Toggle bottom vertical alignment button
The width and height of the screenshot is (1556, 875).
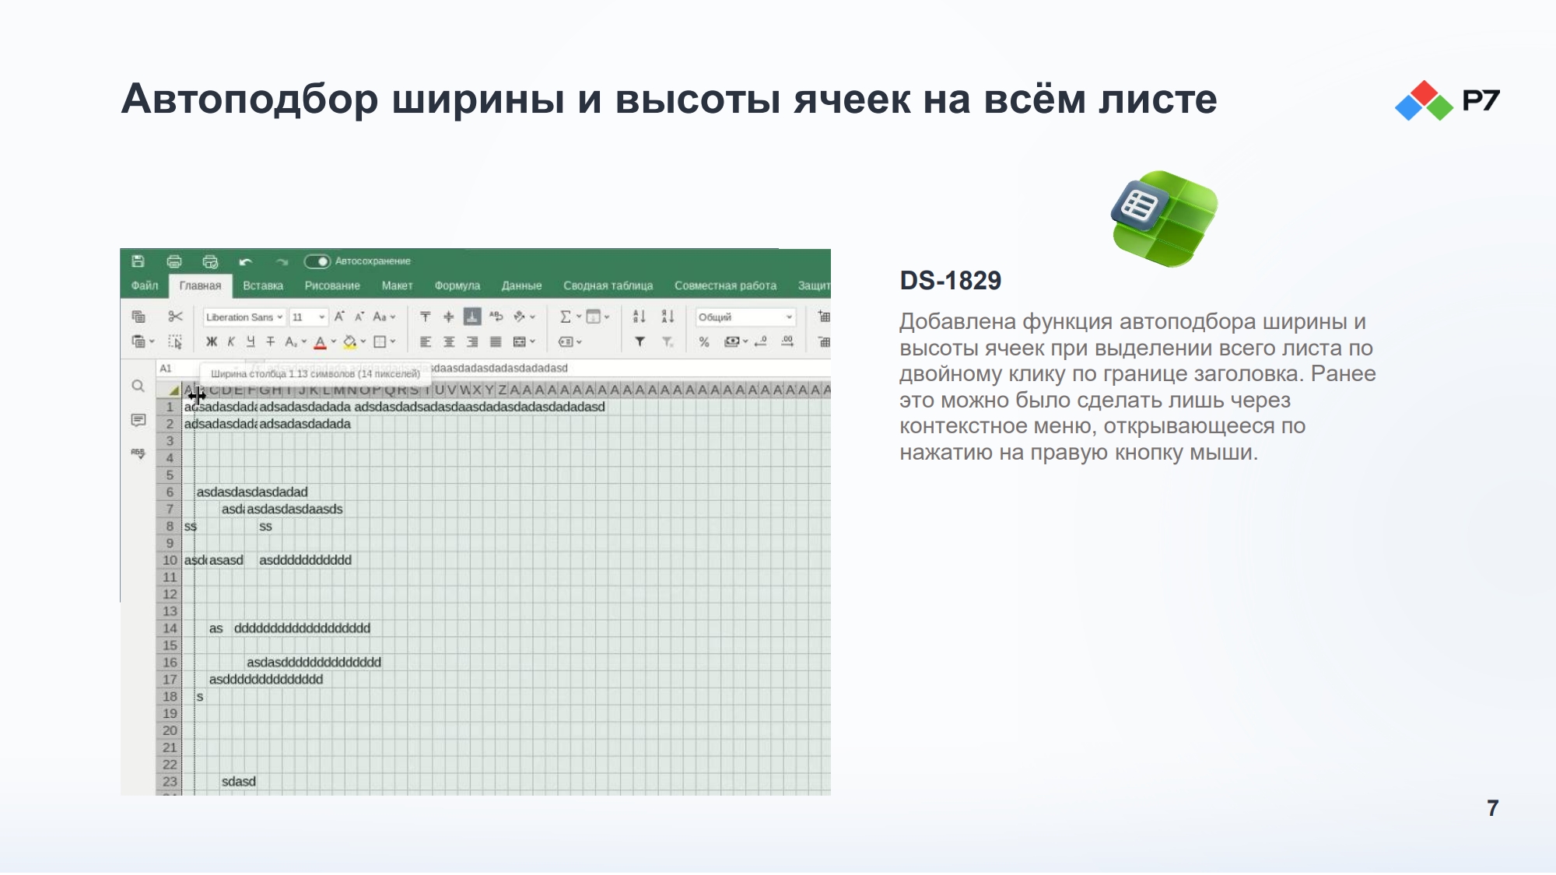[472, 317]
